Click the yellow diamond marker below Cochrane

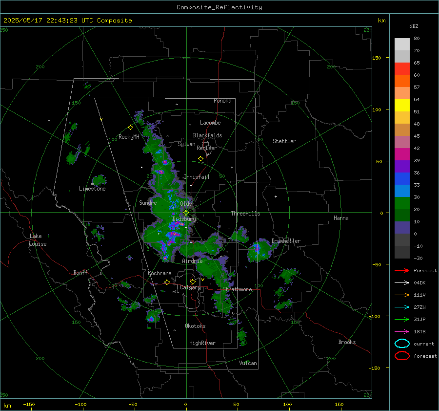167,282
